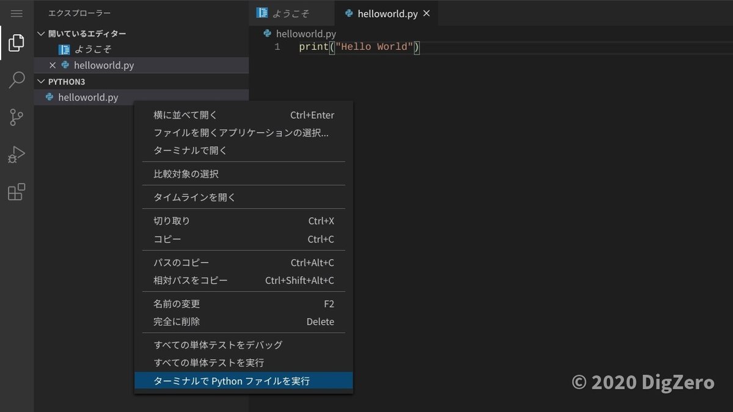733x412 pixels.
Task: Open the Run and Debug bug view
Action: tap(16, 154)
